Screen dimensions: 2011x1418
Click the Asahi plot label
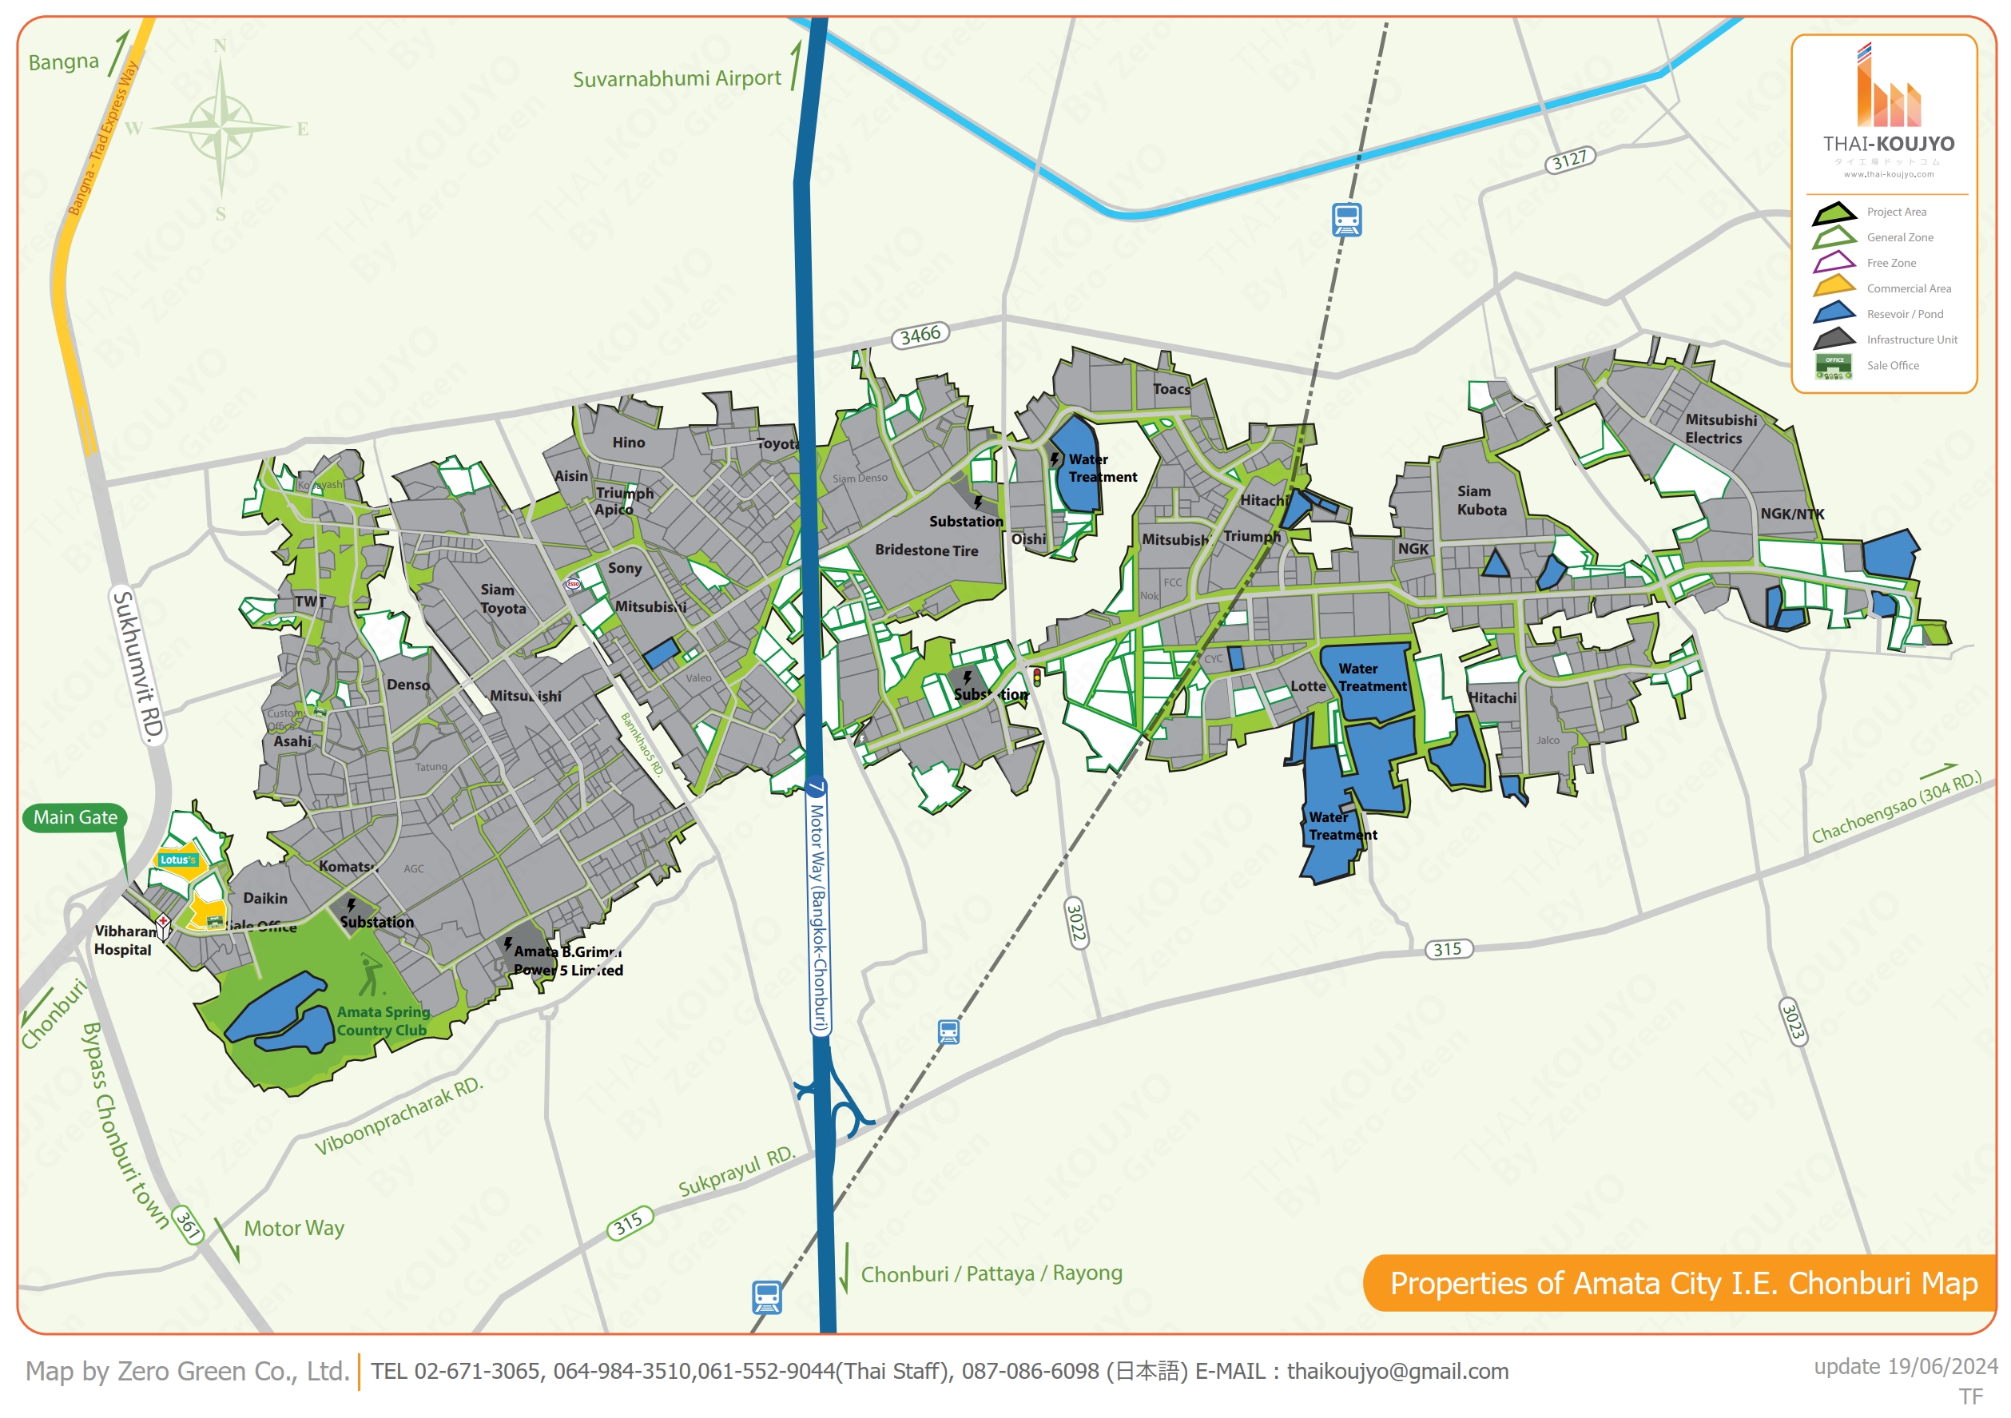[292, 742]
